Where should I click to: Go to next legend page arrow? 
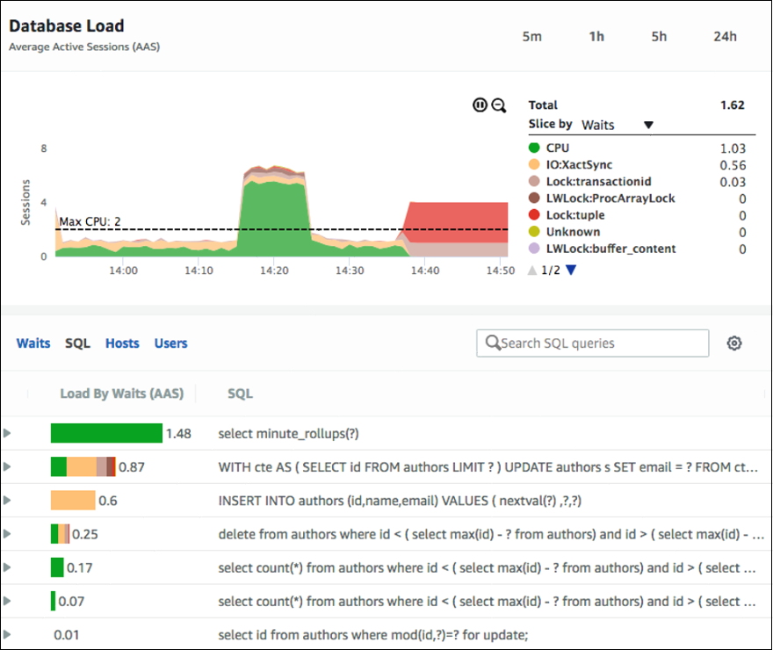(571, 271)
